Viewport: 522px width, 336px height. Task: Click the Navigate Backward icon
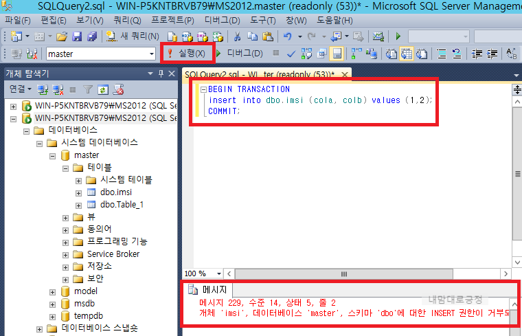(x=336, y=36)
